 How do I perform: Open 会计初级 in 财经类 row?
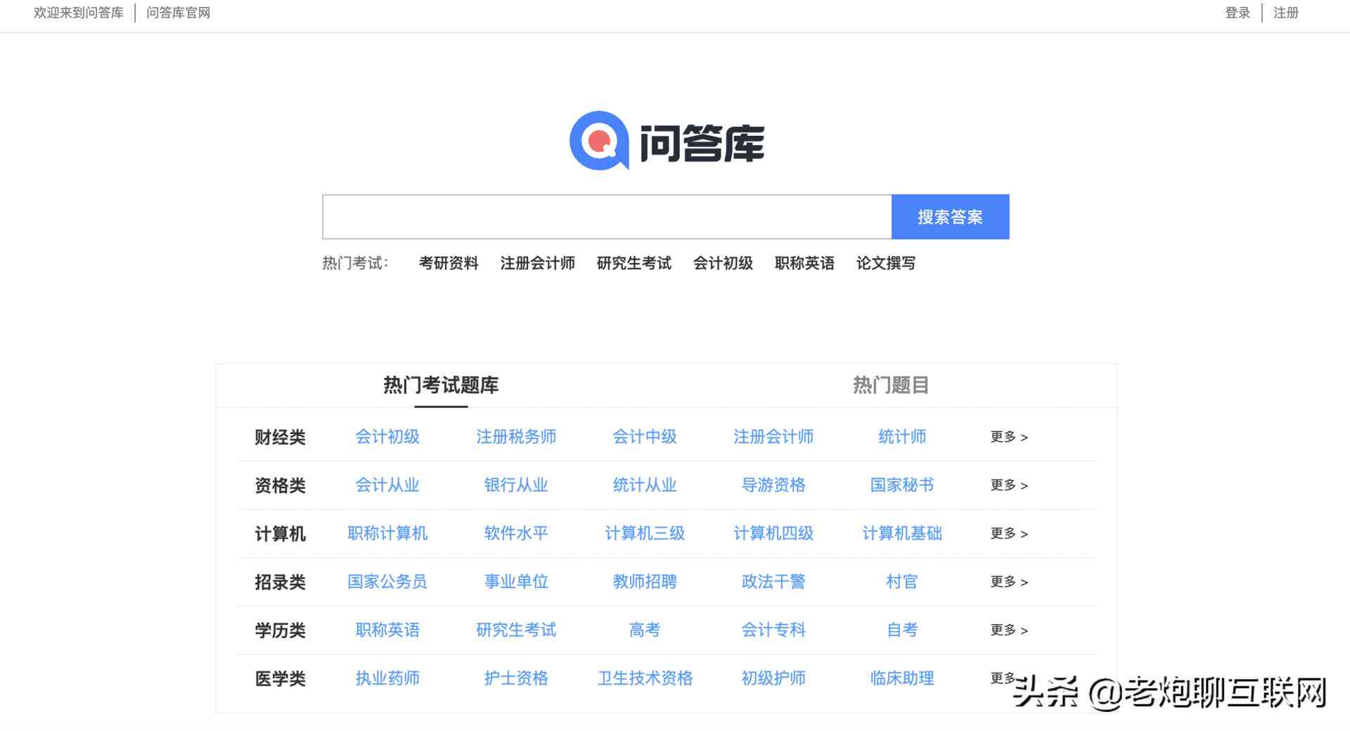tap(387, 437)
